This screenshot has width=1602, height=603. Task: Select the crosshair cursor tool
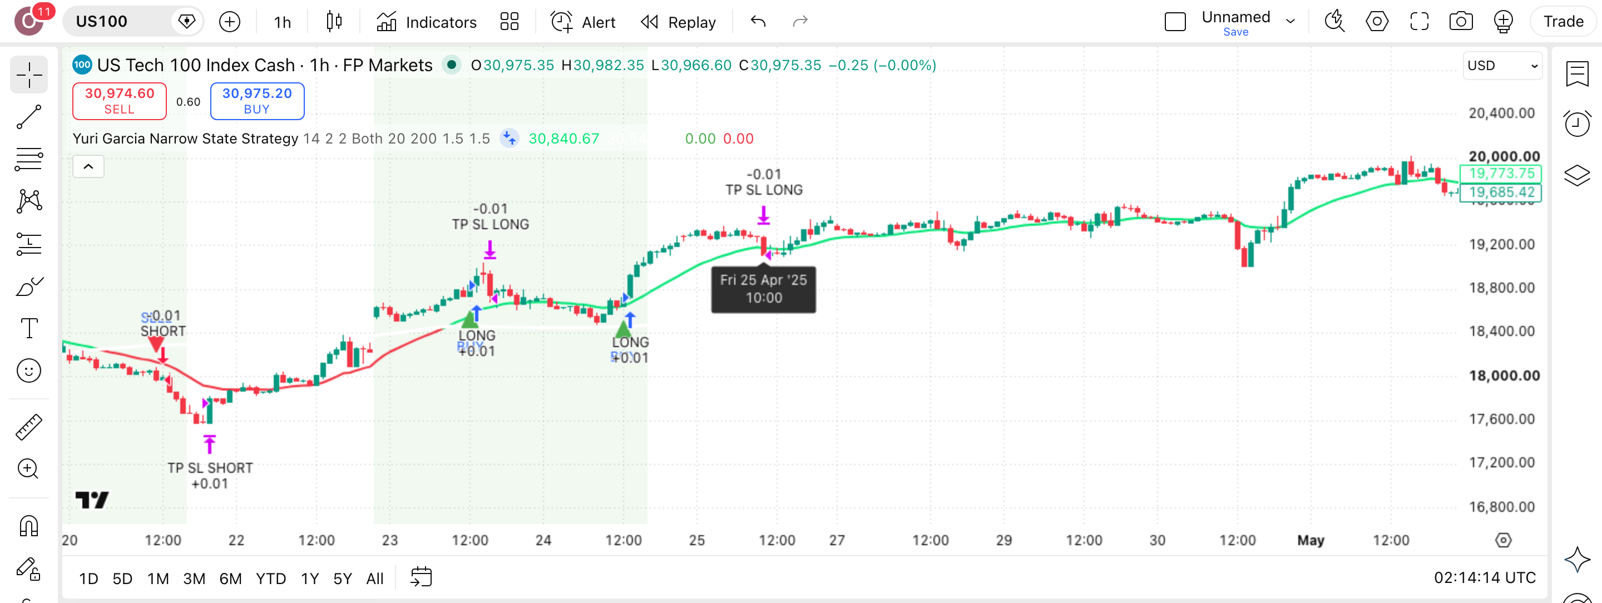(x=28, y=75)
